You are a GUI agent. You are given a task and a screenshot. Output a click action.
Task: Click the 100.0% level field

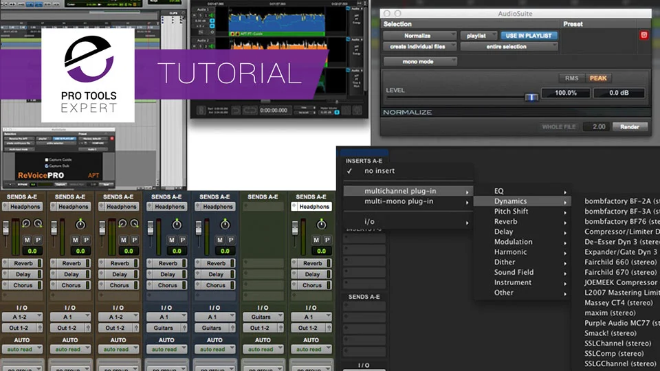[x=565, y=93]
